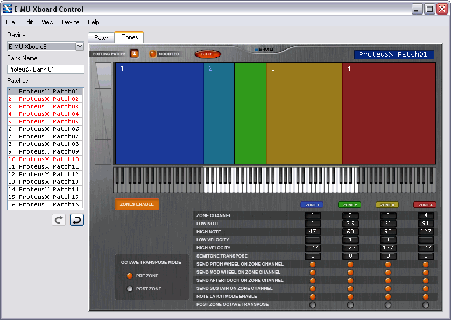Click the undo arrow icon under Patches
This screenshot has width=451, height=320.
(77, 220)
